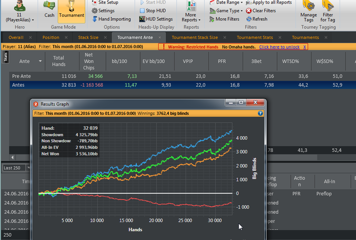The height and width of the screenshot is (240, 356).
Task: Switch to the Tournament Stack Size tab
Action: 194,37
